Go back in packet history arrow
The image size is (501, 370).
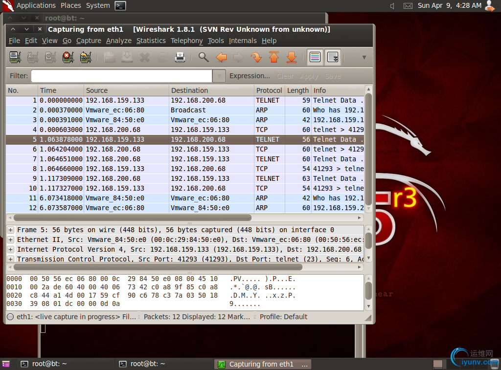tap(221, 58)
